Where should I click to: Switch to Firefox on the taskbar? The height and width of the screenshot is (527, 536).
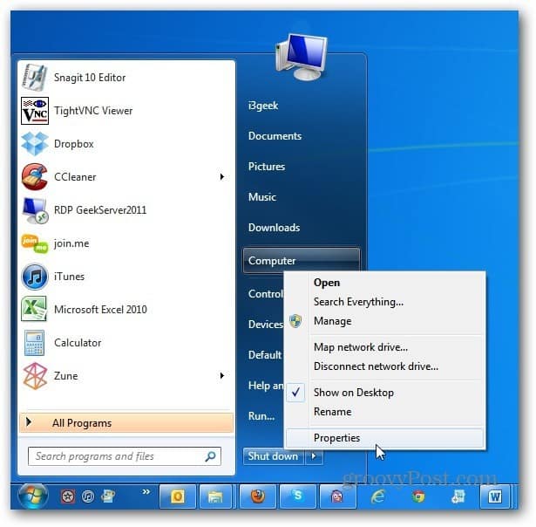click(x=258, y=496)
